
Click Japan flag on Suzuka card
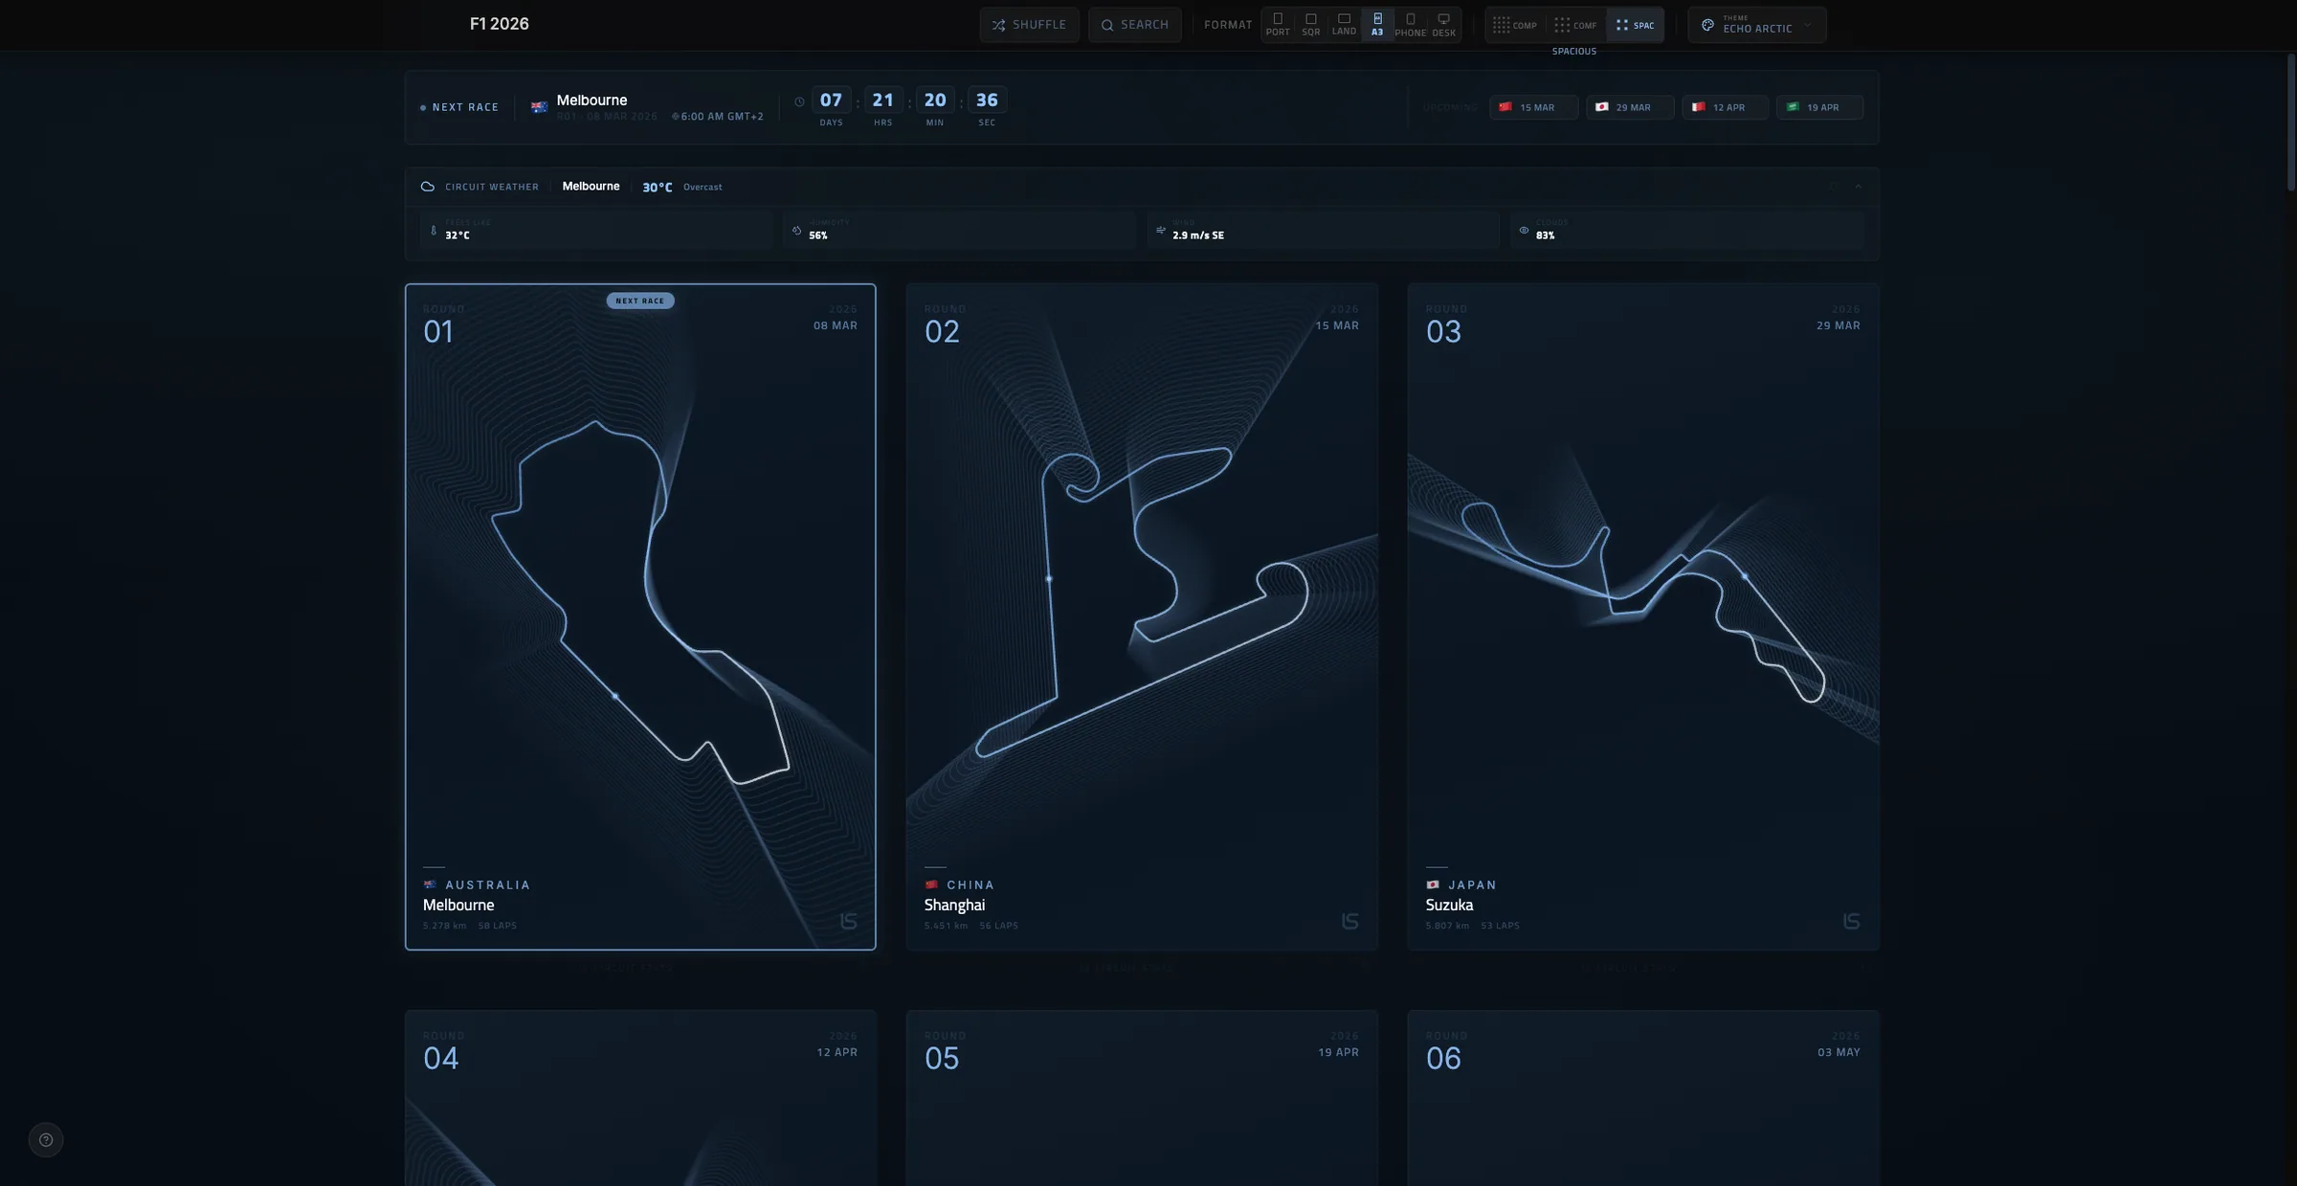pos(1433,884)
